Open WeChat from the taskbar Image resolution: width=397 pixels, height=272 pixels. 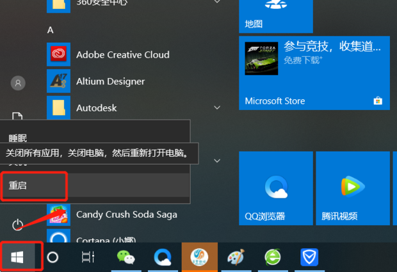(x=126, y=257)
